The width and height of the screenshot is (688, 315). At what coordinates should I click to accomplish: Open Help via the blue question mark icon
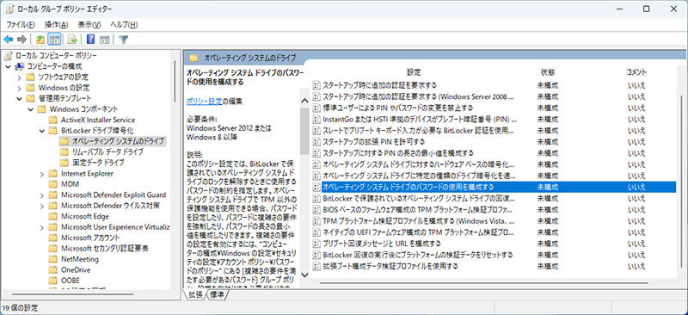(91, 40)
